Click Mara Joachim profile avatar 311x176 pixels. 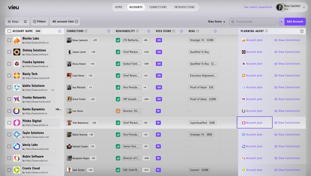tap(279, 7)
